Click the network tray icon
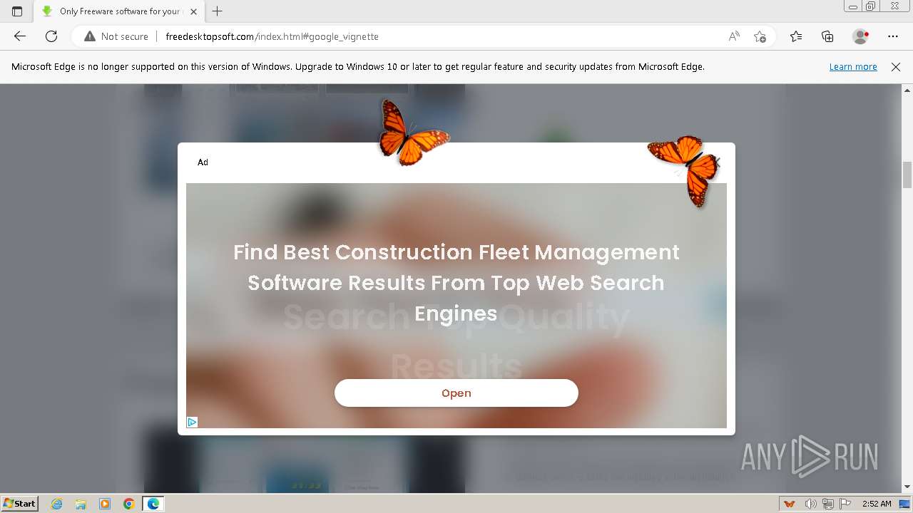 (x=828, y=504)
